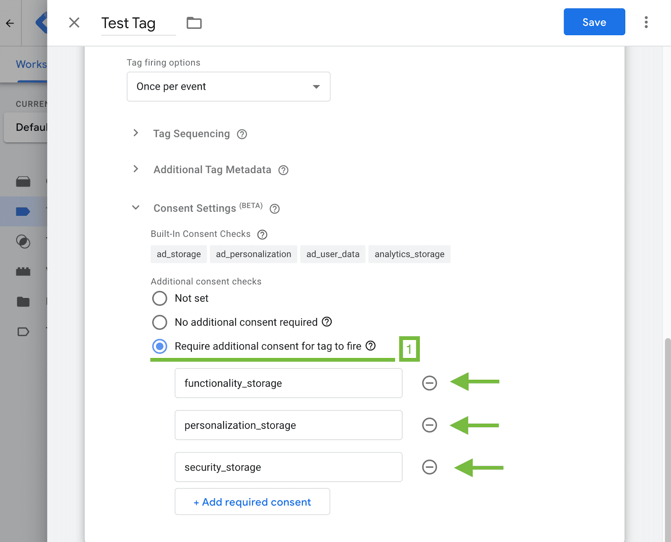The width and height of the screenshot is (671, 542).
Task: Open the Folders section in the sidebar
Action: point(23,301)
